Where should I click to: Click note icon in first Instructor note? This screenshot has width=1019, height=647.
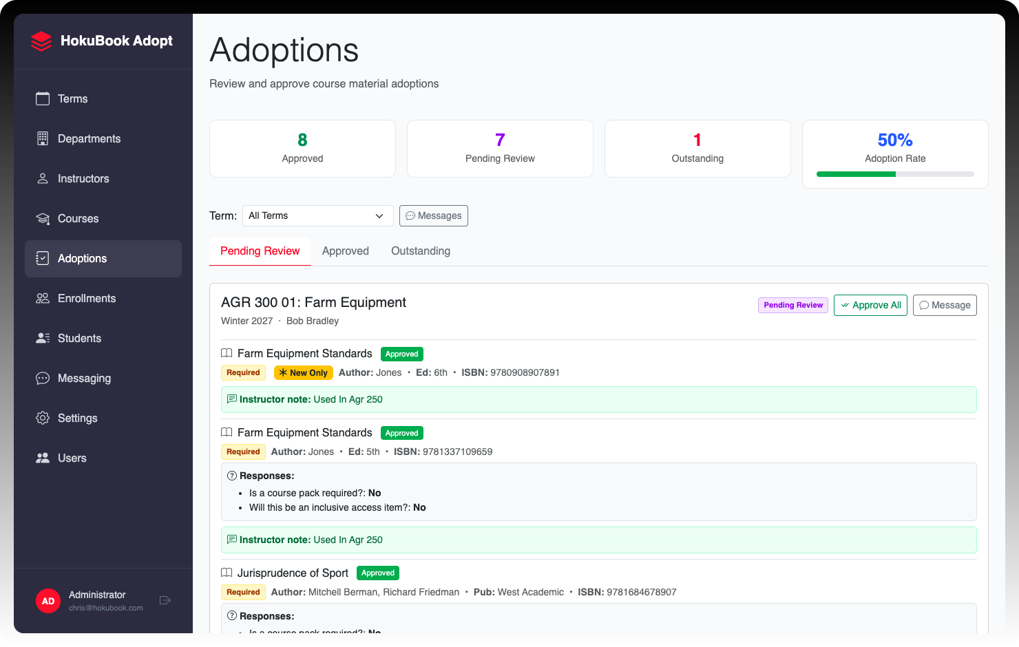click(x=232, y=399)
